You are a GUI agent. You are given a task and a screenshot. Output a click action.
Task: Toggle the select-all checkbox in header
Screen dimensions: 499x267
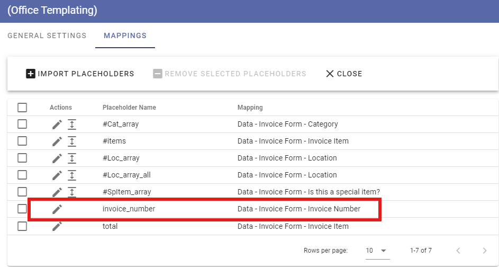[x=22, y=108]
